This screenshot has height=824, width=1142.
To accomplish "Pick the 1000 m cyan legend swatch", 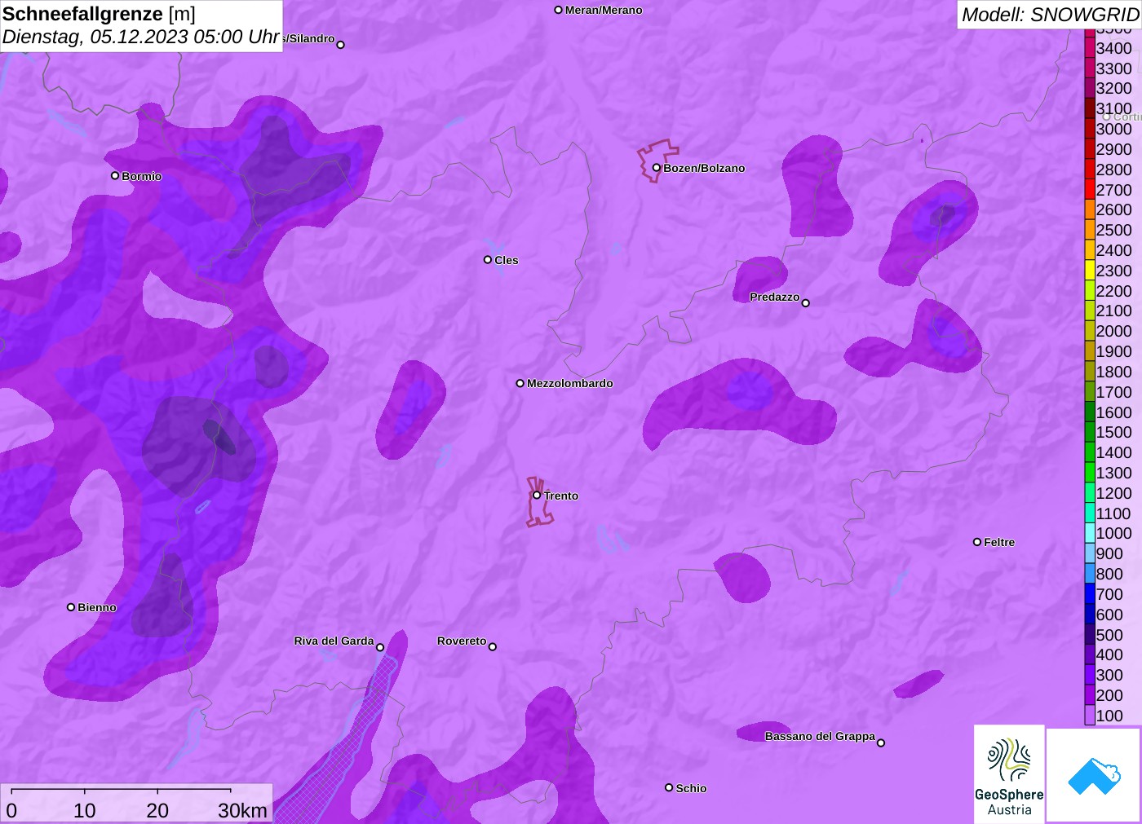I will (x=1090, y=533).
